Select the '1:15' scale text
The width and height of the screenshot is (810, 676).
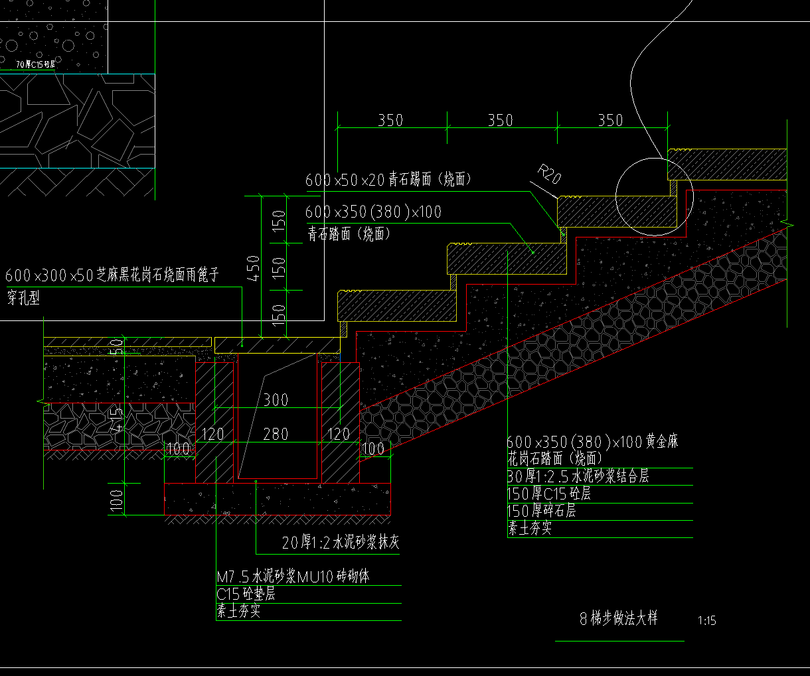coord(707,622)
